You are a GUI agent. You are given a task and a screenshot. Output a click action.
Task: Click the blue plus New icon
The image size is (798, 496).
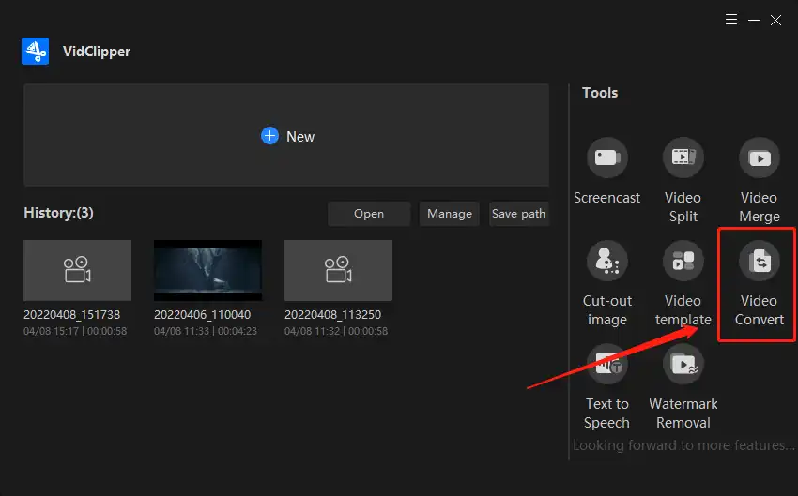click(x=269, y=136)
